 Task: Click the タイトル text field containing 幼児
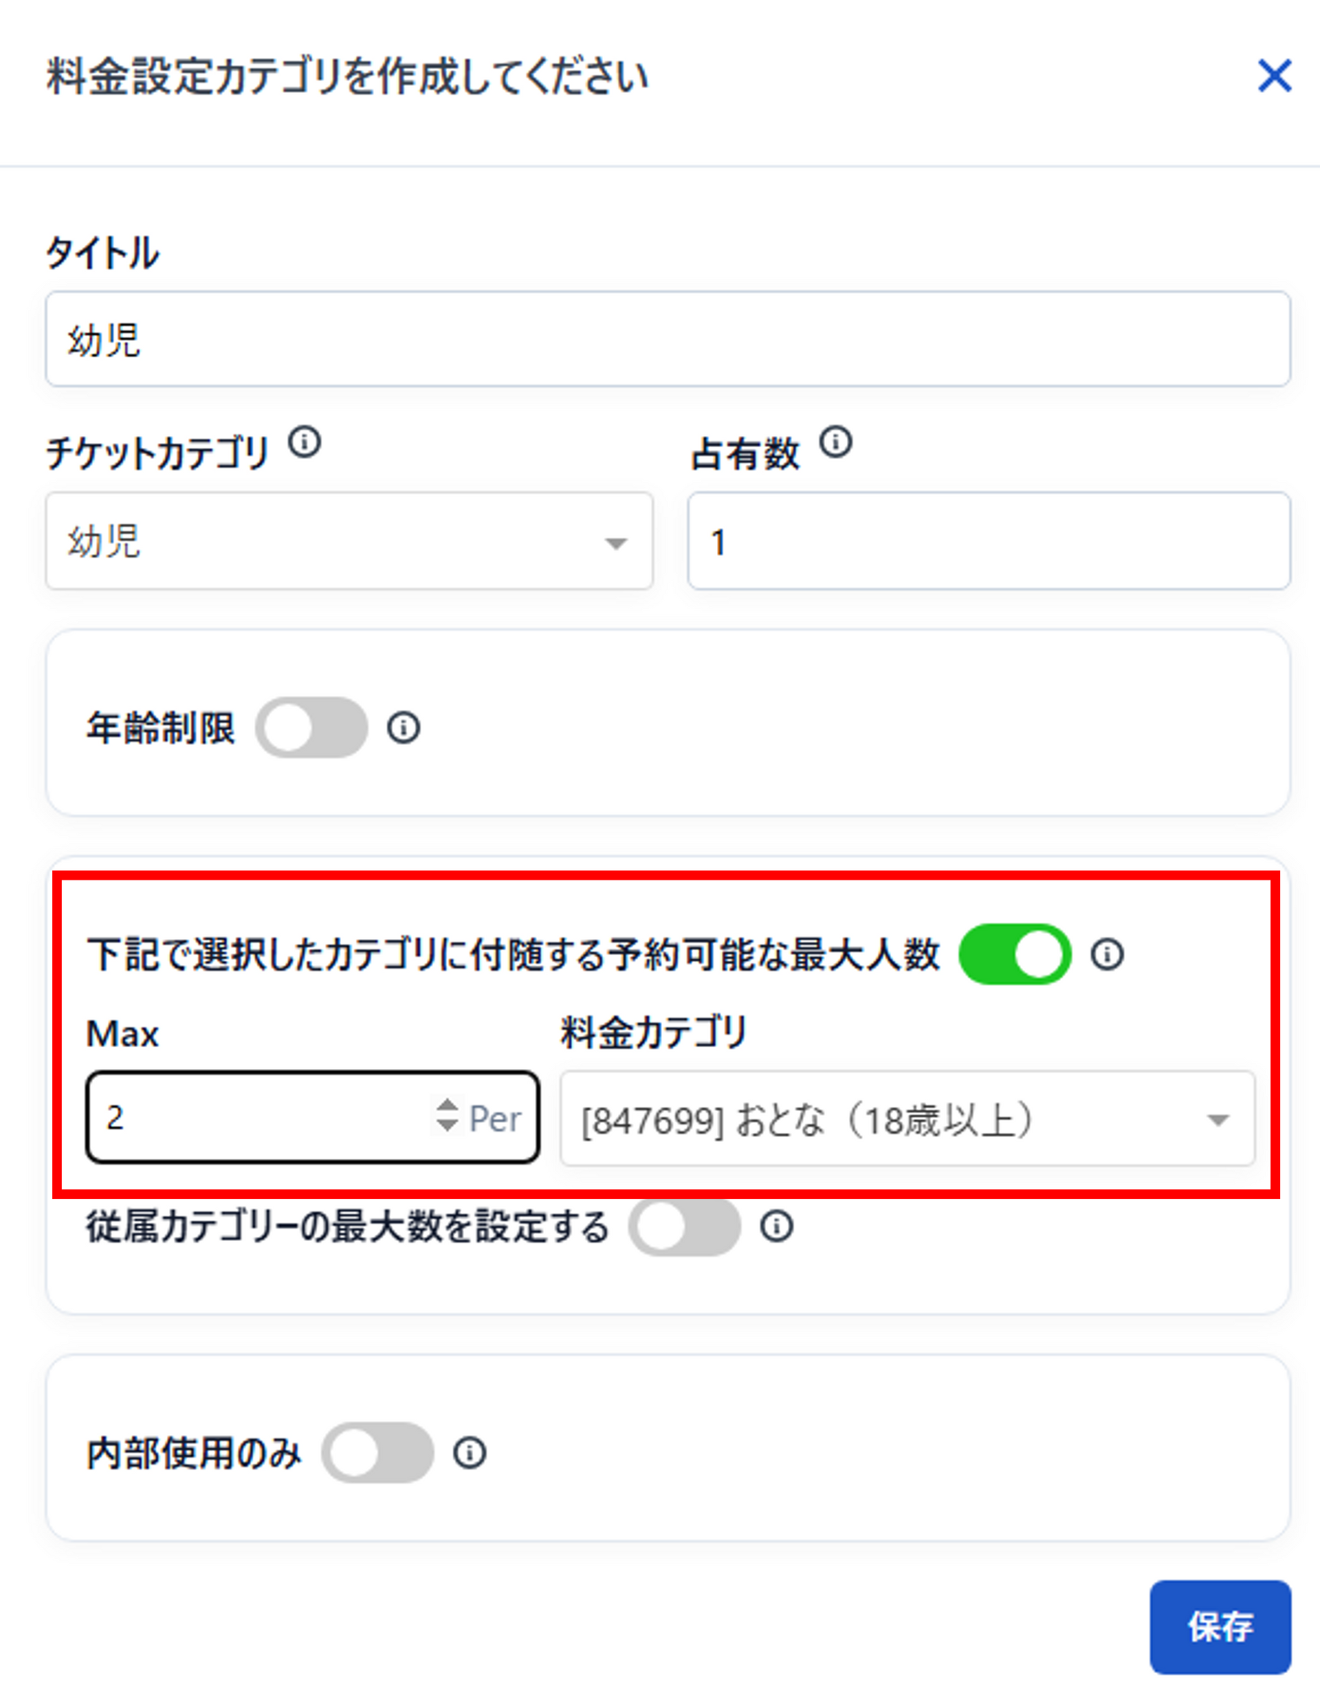[668, 338]
